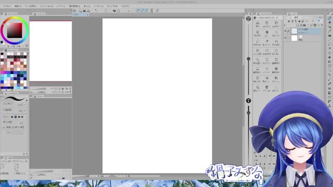
Task: Toggle the first snap icon in command bar
Action: tap(138, 10)
